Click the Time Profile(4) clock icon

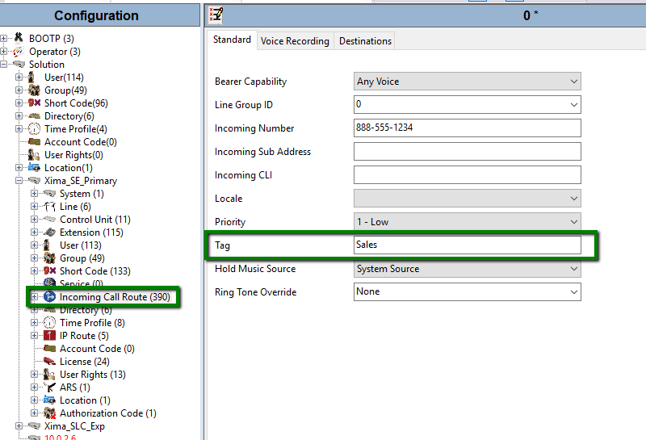[x=34, y=128]
